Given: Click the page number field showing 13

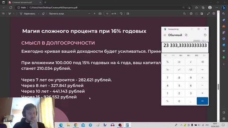Looking at the screenshot, I should tap(107, 14).
